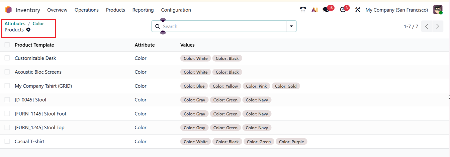Viewport: 450px width, 157px height.
Task: Toggle the select-all header checkbox
Action: coord(7,45)
